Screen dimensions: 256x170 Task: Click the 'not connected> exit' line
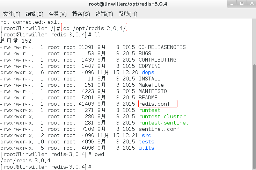(x=30, y=22)
